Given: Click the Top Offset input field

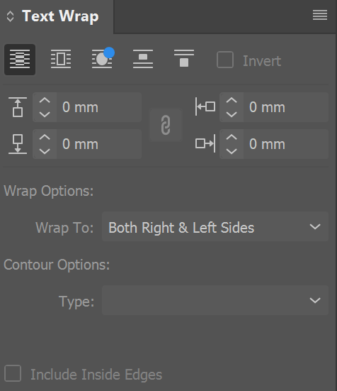Looking at the screenshot, I should pyautogui.click(x=99, y=107).
